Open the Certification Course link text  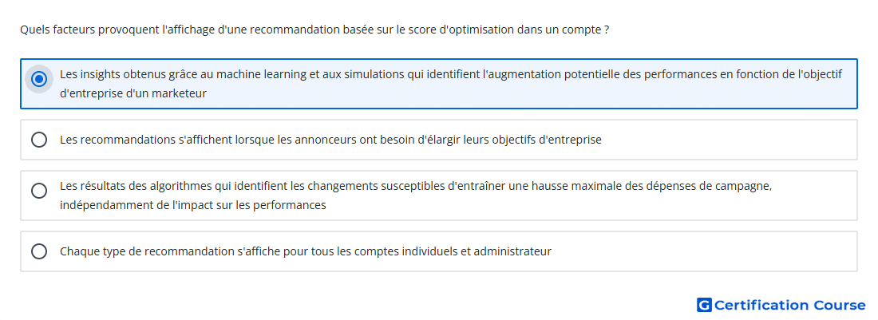tap(789, 305)
